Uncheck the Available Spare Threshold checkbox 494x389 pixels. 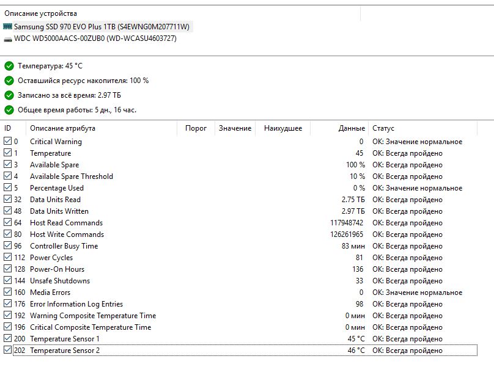[x=7, y=176]
